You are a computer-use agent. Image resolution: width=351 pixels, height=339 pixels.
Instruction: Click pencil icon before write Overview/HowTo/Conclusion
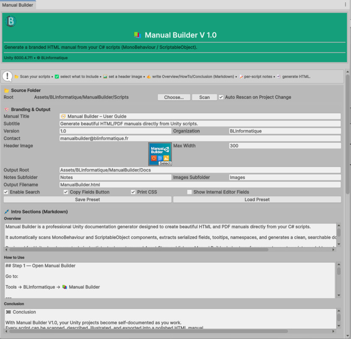pos(149,77)
